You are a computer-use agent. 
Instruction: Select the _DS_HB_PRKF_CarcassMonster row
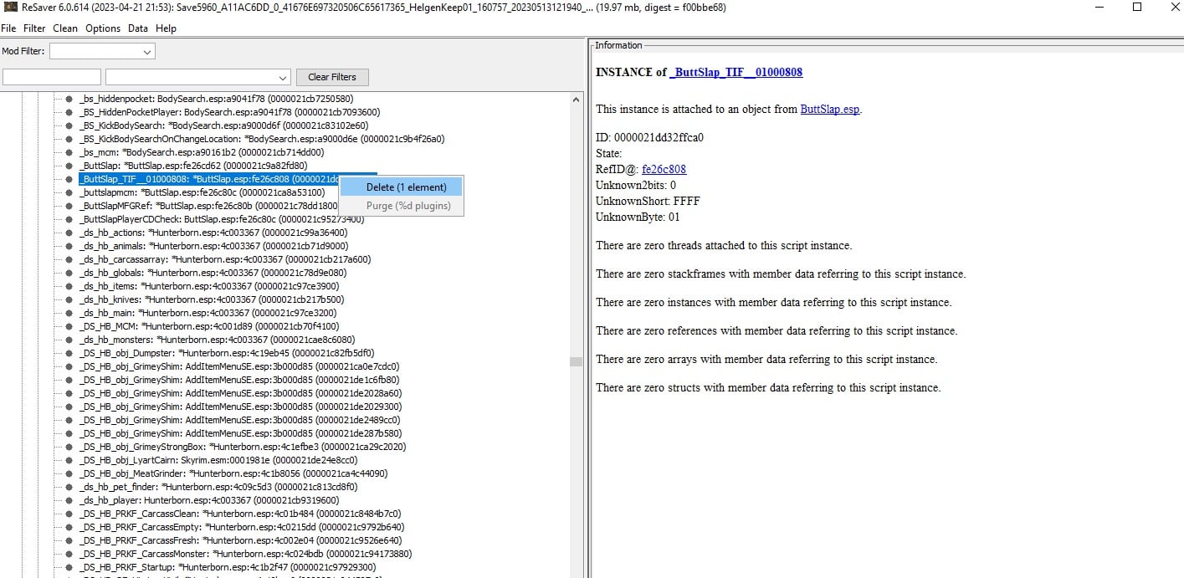(245, 554)
